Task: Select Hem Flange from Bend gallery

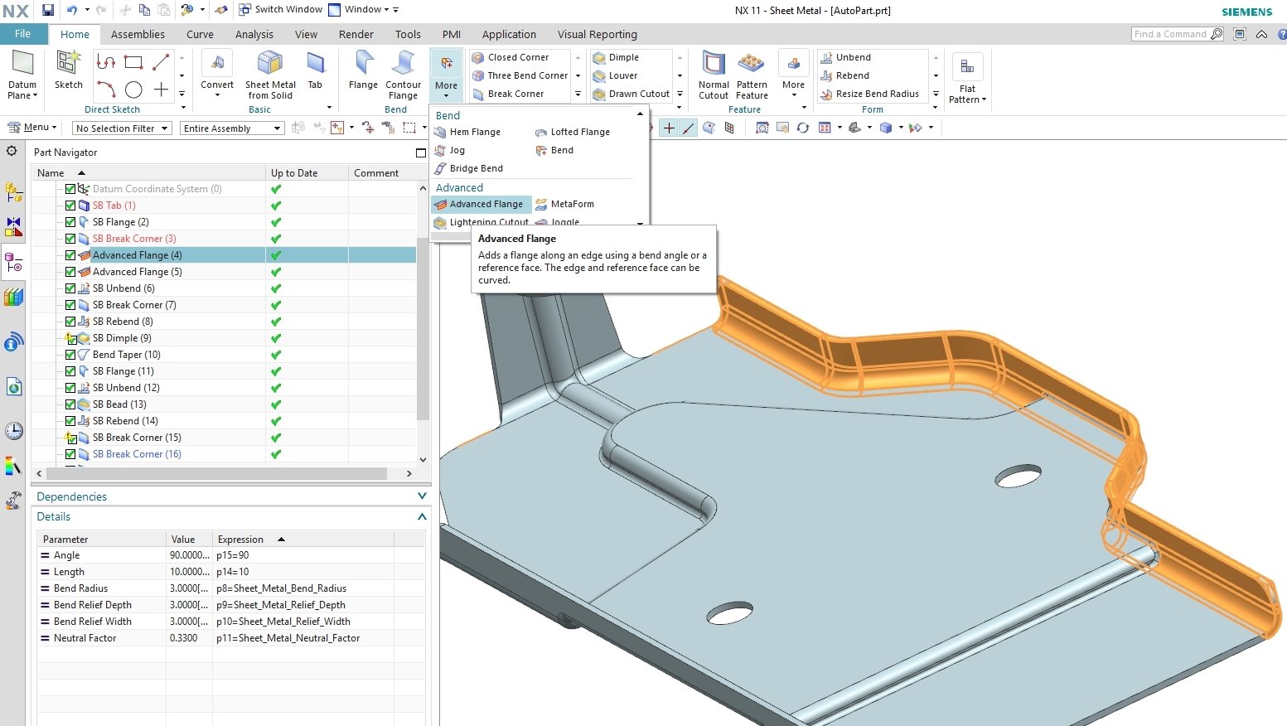Action: 467,132
